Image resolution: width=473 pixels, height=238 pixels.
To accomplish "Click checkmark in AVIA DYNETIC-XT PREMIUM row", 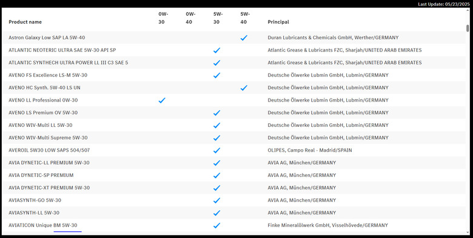I will 216,188.
